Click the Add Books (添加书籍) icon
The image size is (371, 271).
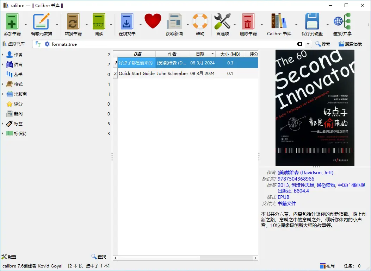coord(12,22)
